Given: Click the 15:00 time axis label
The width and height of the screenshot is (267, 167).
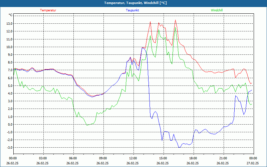Looking at the screenshot, I should coord(164,158).
